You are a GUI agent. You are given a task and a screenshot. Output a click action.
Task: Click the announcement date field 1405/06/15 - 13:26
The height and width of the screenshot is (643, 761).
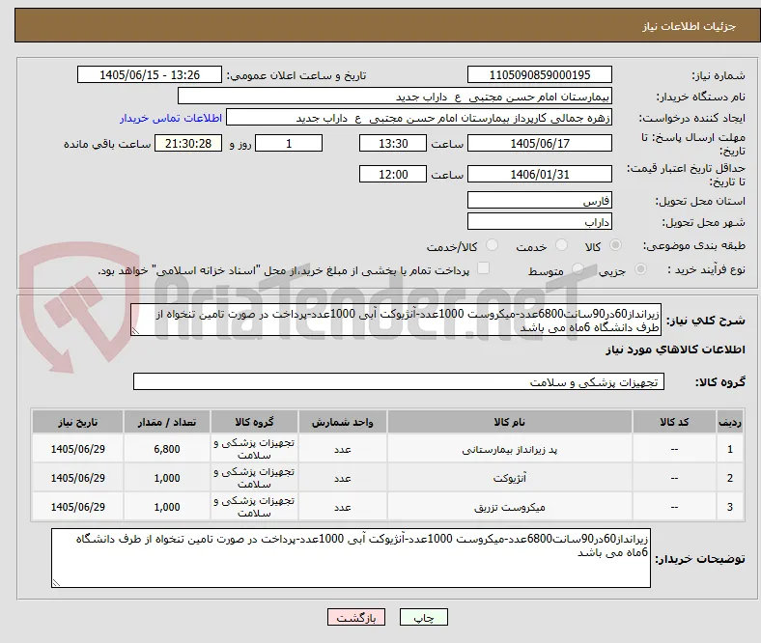150,74
